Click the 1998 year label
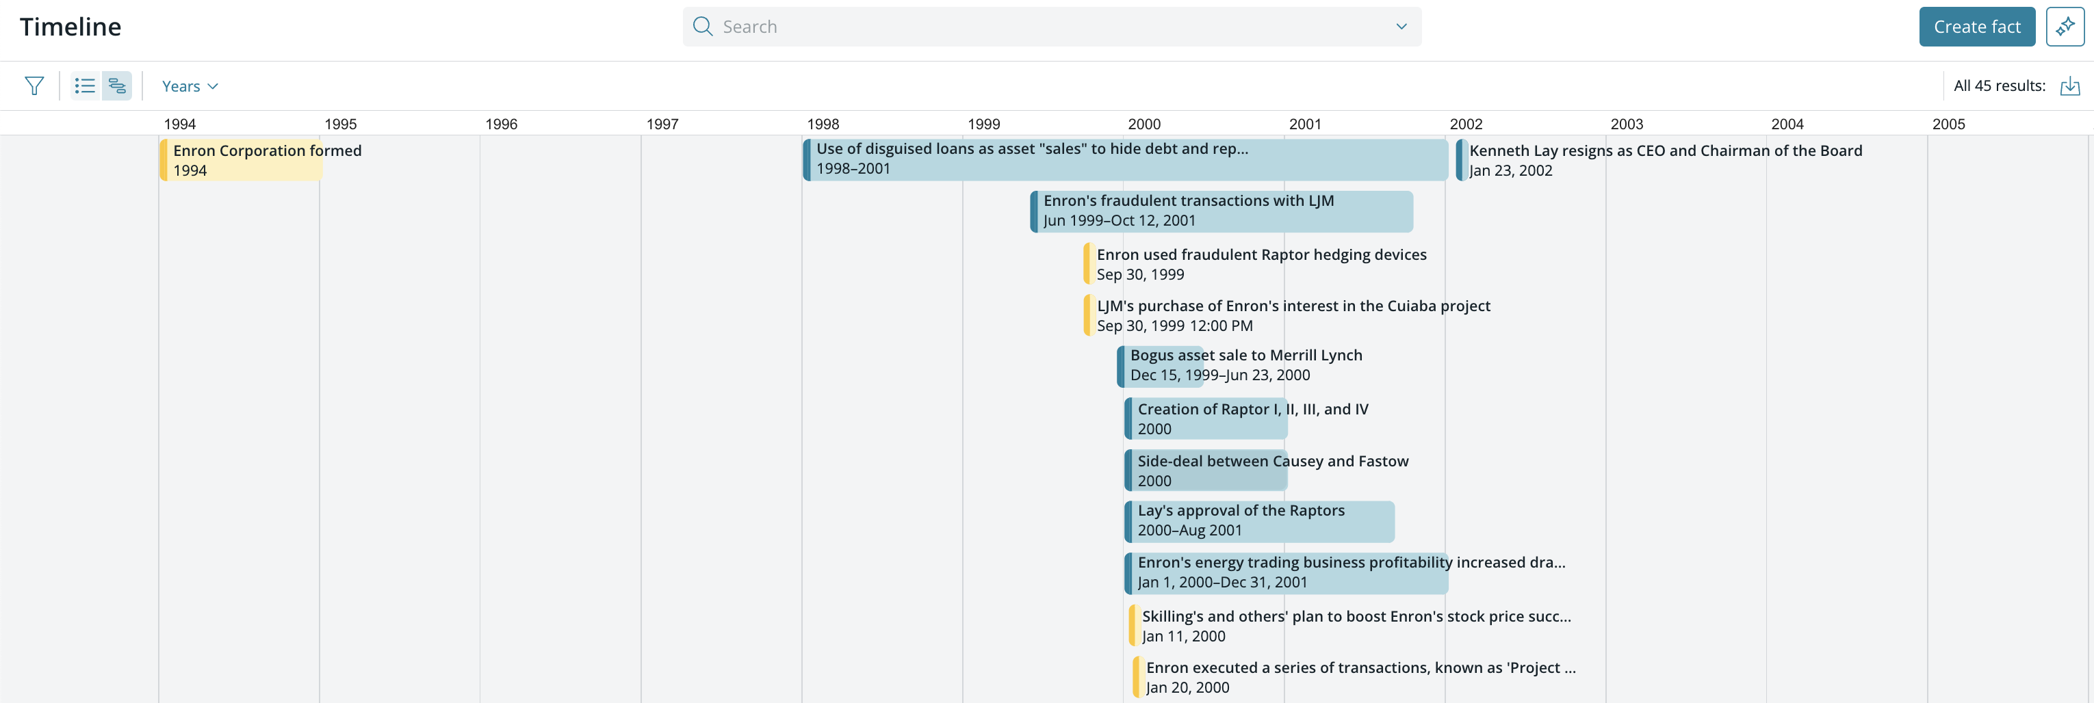The width and height of the screenshot is (2094, 703). click(x=823, y=124)
